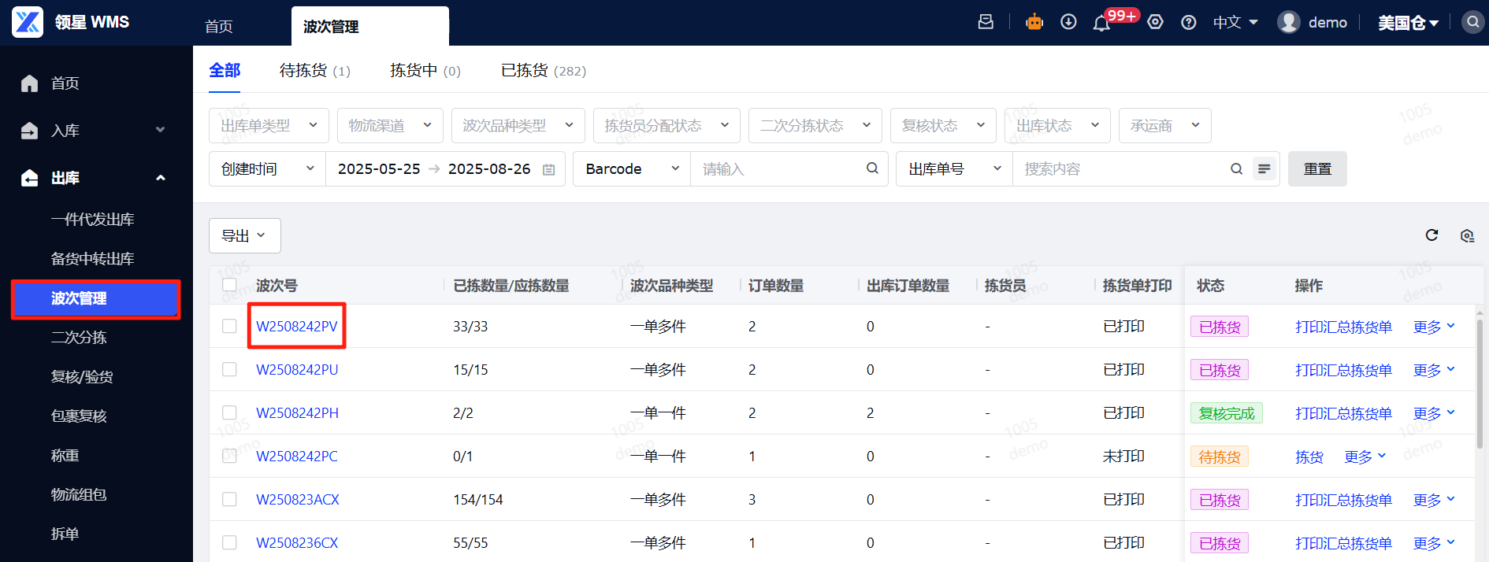
Task: Click the top-right search magnifier icon
Action: (1472, 22)
